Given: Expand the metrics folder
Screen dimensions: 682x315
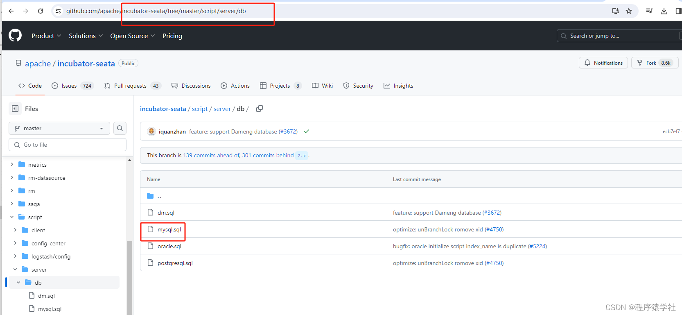Looking at the screenshot, I should click(x=12, y=164).
